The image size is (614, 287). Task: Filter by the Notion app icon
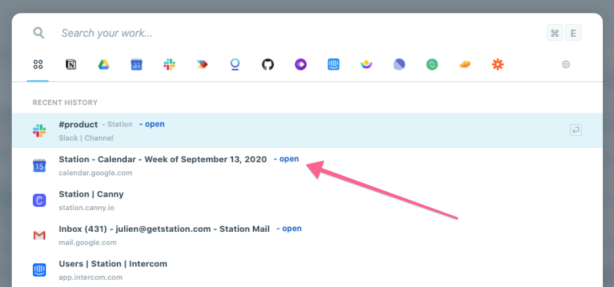point(71,64)
